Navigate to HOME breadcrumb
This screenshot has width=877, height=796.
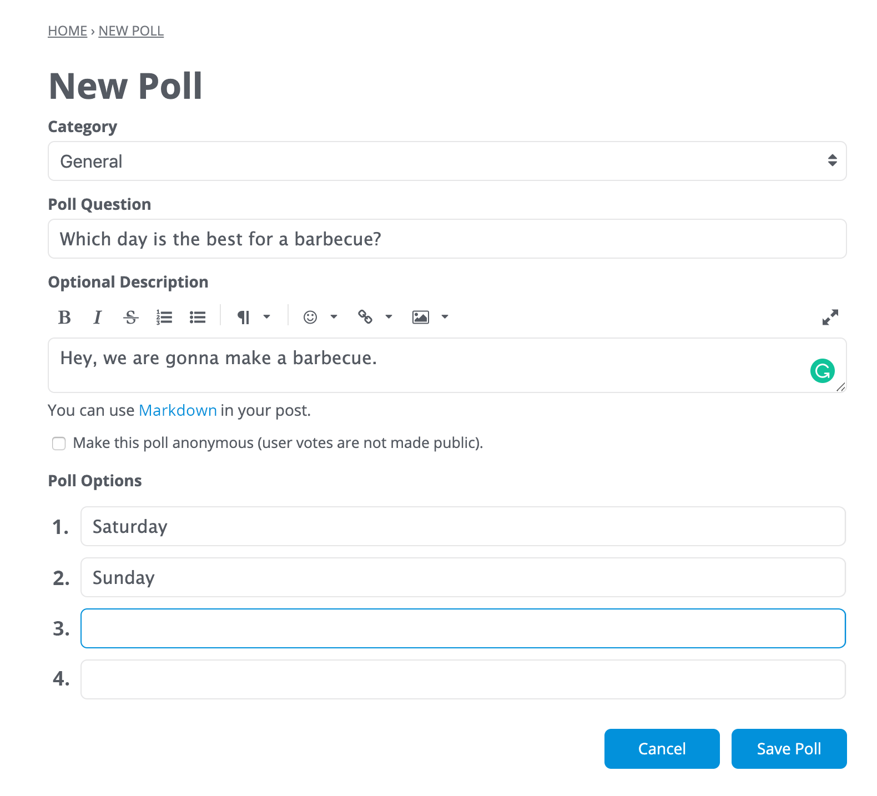coord(67,31)
